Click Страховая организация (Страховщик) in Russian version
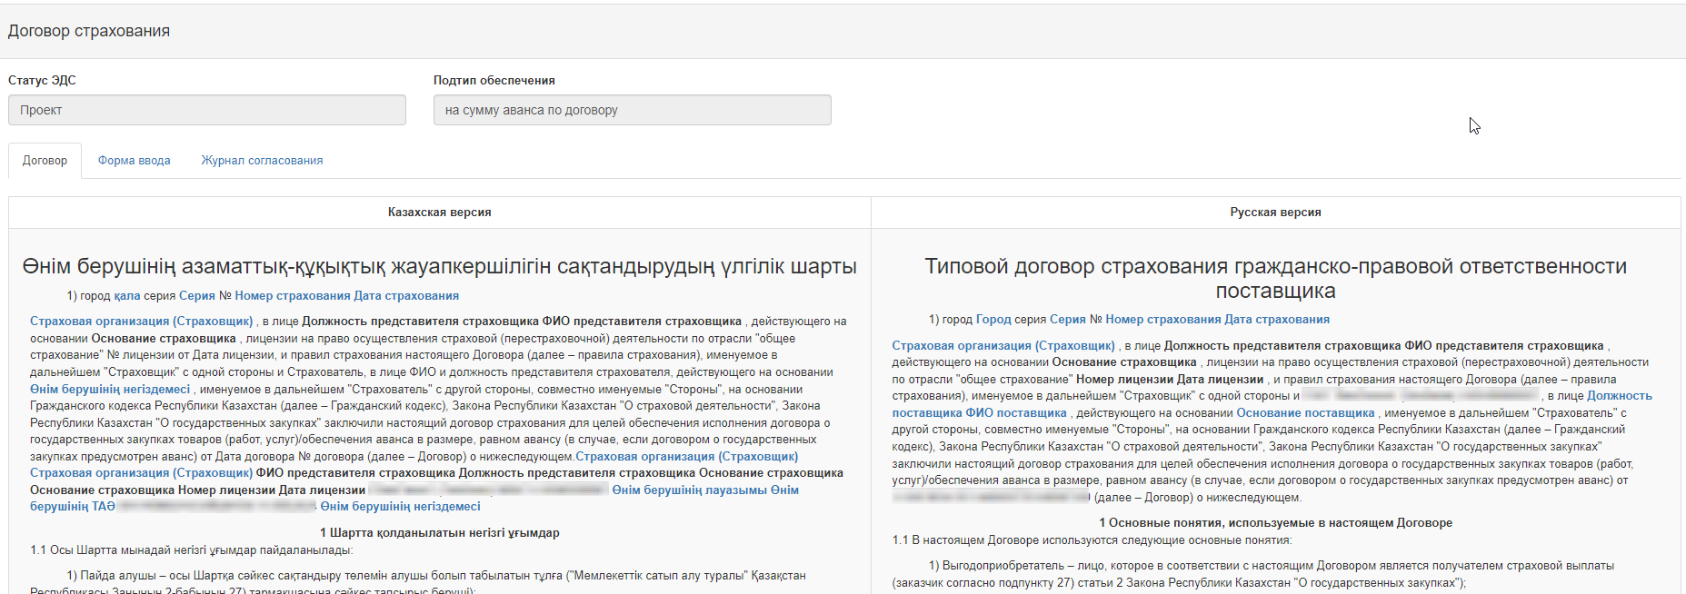The width and height of the screenshot is (1686, 594). [1003, 346]
